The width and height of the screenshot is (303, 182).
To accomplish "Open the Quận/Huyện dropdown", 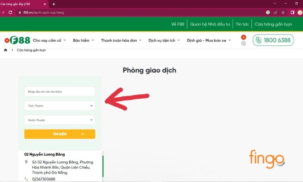I will pyautogui.click(x=60, y=120).
